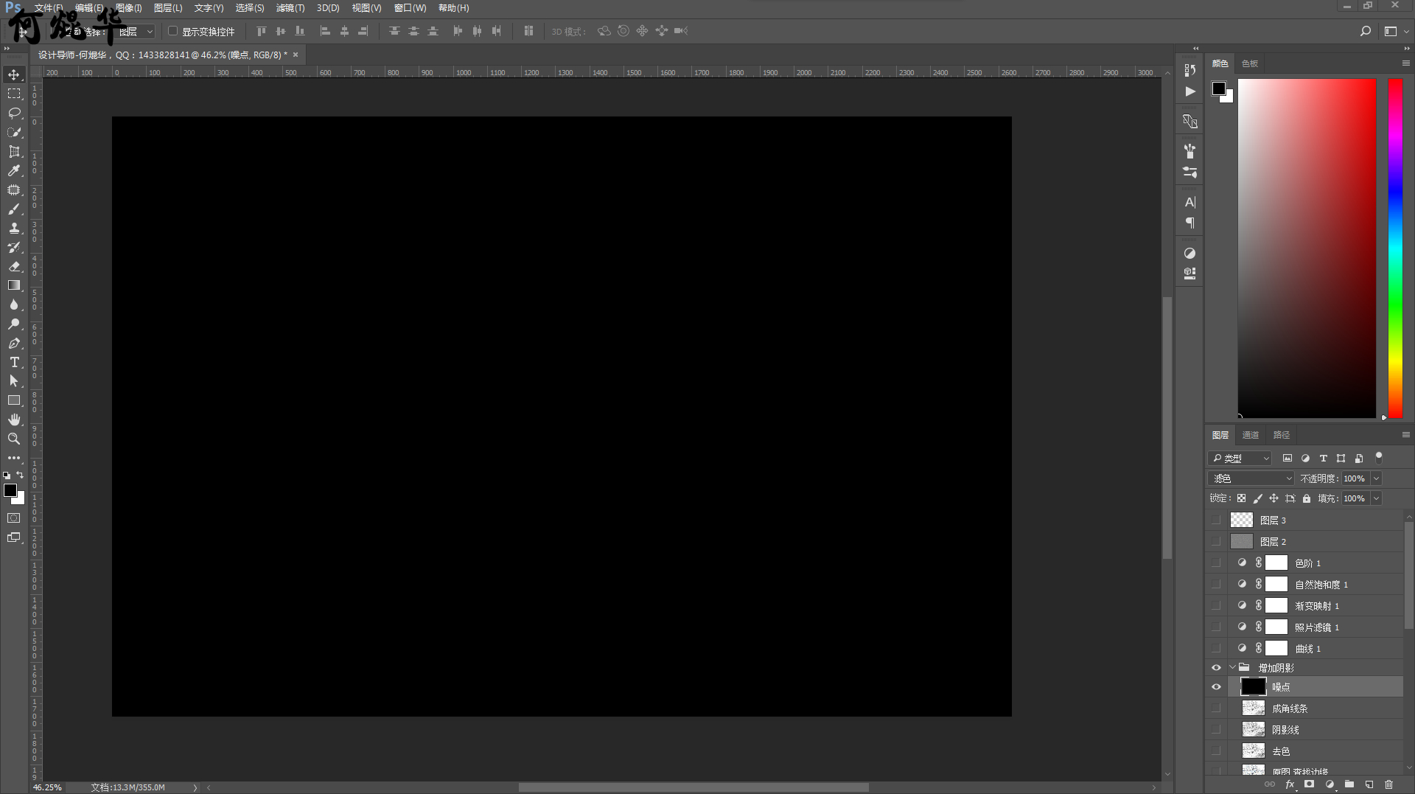The image size is (1415, 794).
Task: Show the 图层 3 layer
Action: tap(1216, 520)
